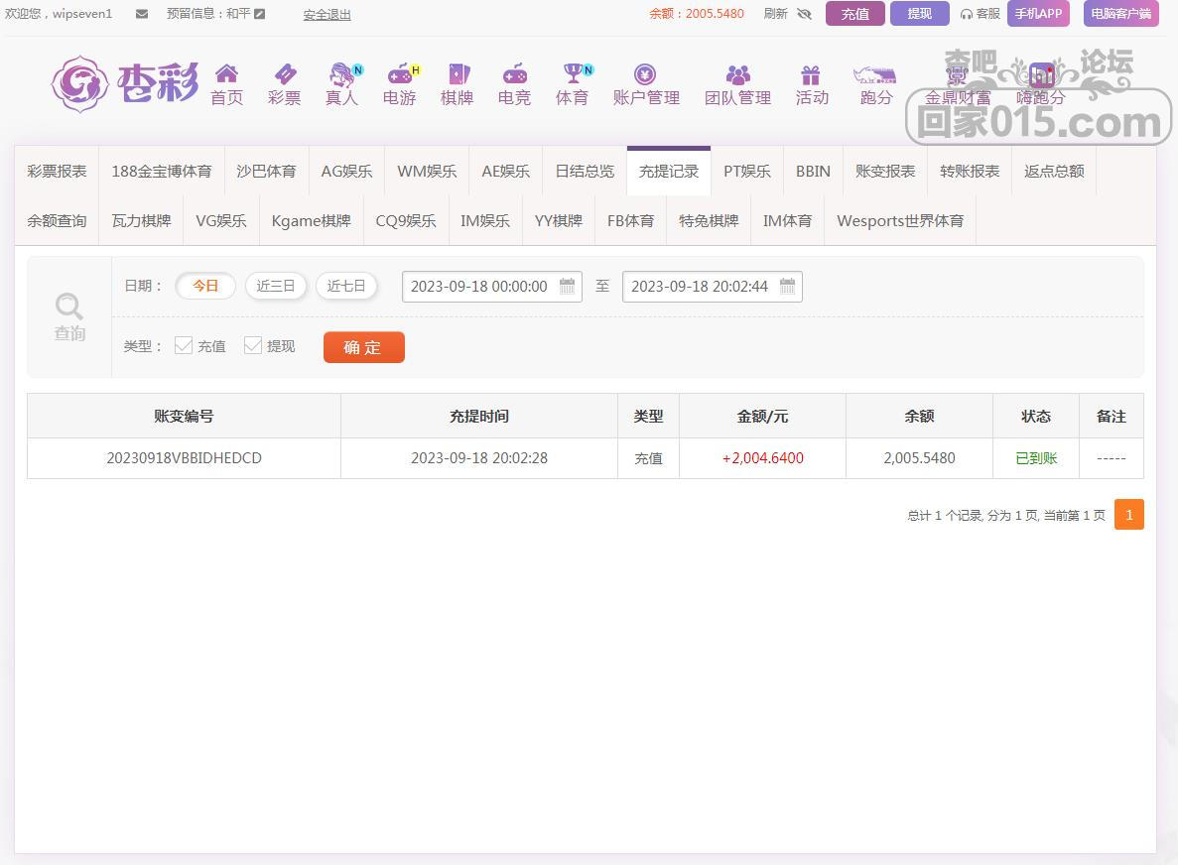The height and width of the screenshot is (865, 1178).
Task: Open the 首页 home icon
Action: point(226,75)
